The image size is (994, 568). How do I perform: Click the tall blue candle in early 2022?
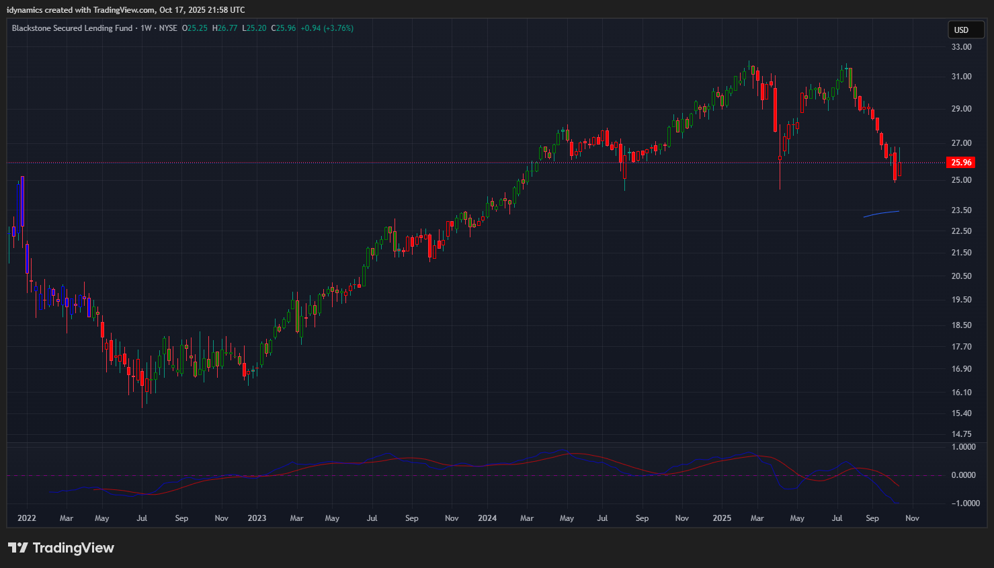[x=22, y=201]
